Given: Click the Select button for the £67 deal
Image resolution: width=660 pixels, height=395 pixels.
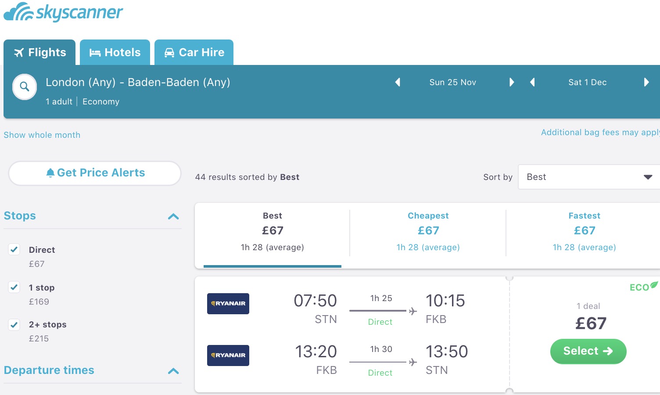Looking at the screenshot, I should (588, 351).
